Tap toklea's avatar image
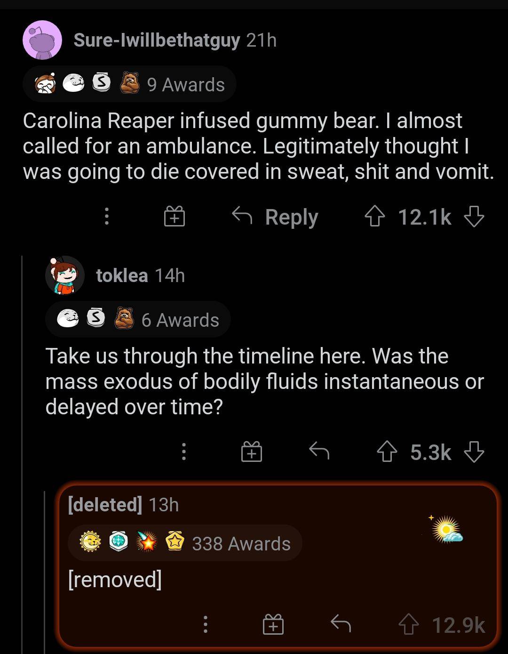This screenshot has height=654, width=508. coord(65,275)
